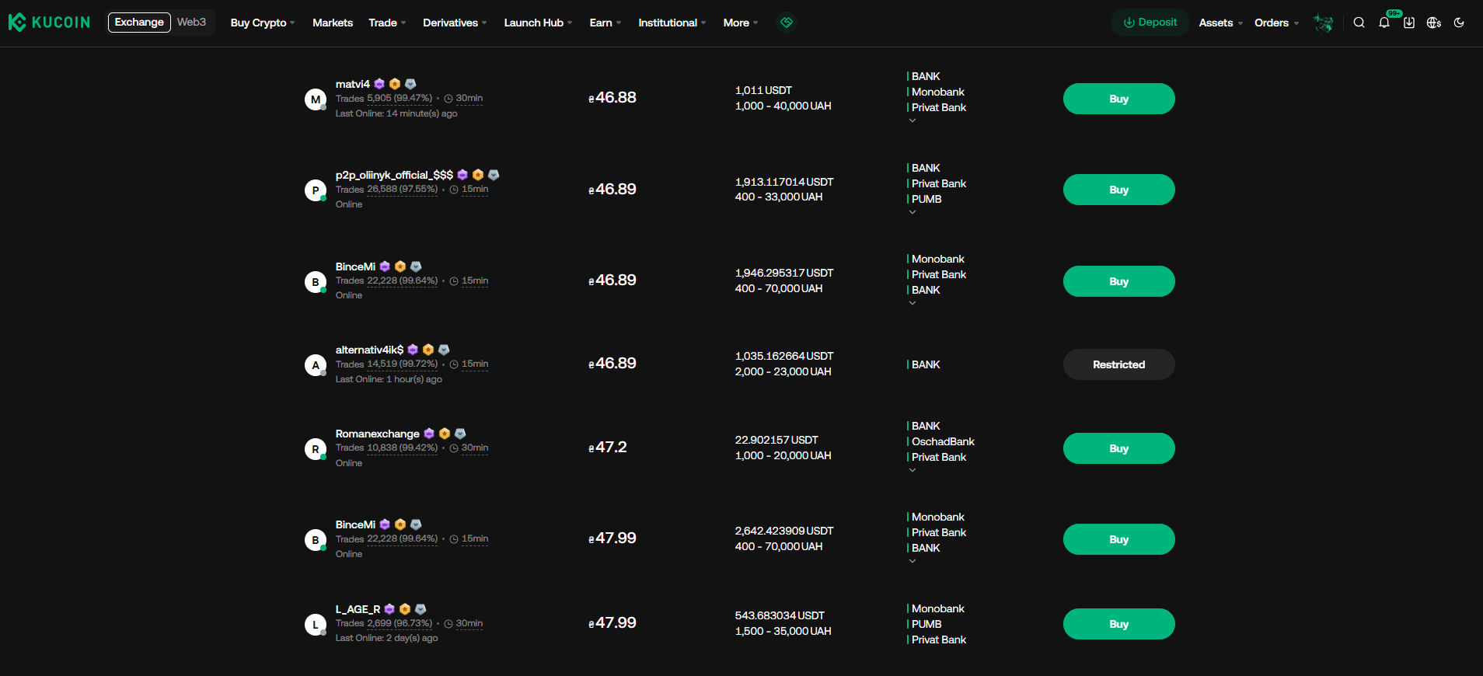
Task: Click alternativ4ik$ avatar A
Action: 315,365
